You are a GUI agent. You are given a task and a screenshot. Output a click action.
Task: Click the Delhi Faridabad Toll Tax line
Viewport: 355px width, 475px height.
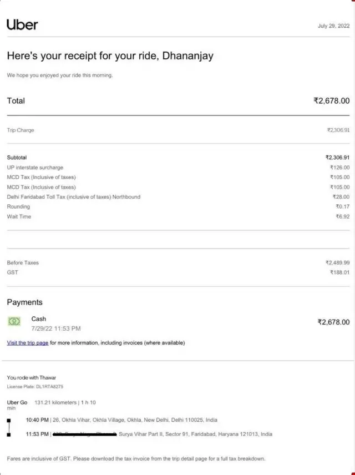73,197
